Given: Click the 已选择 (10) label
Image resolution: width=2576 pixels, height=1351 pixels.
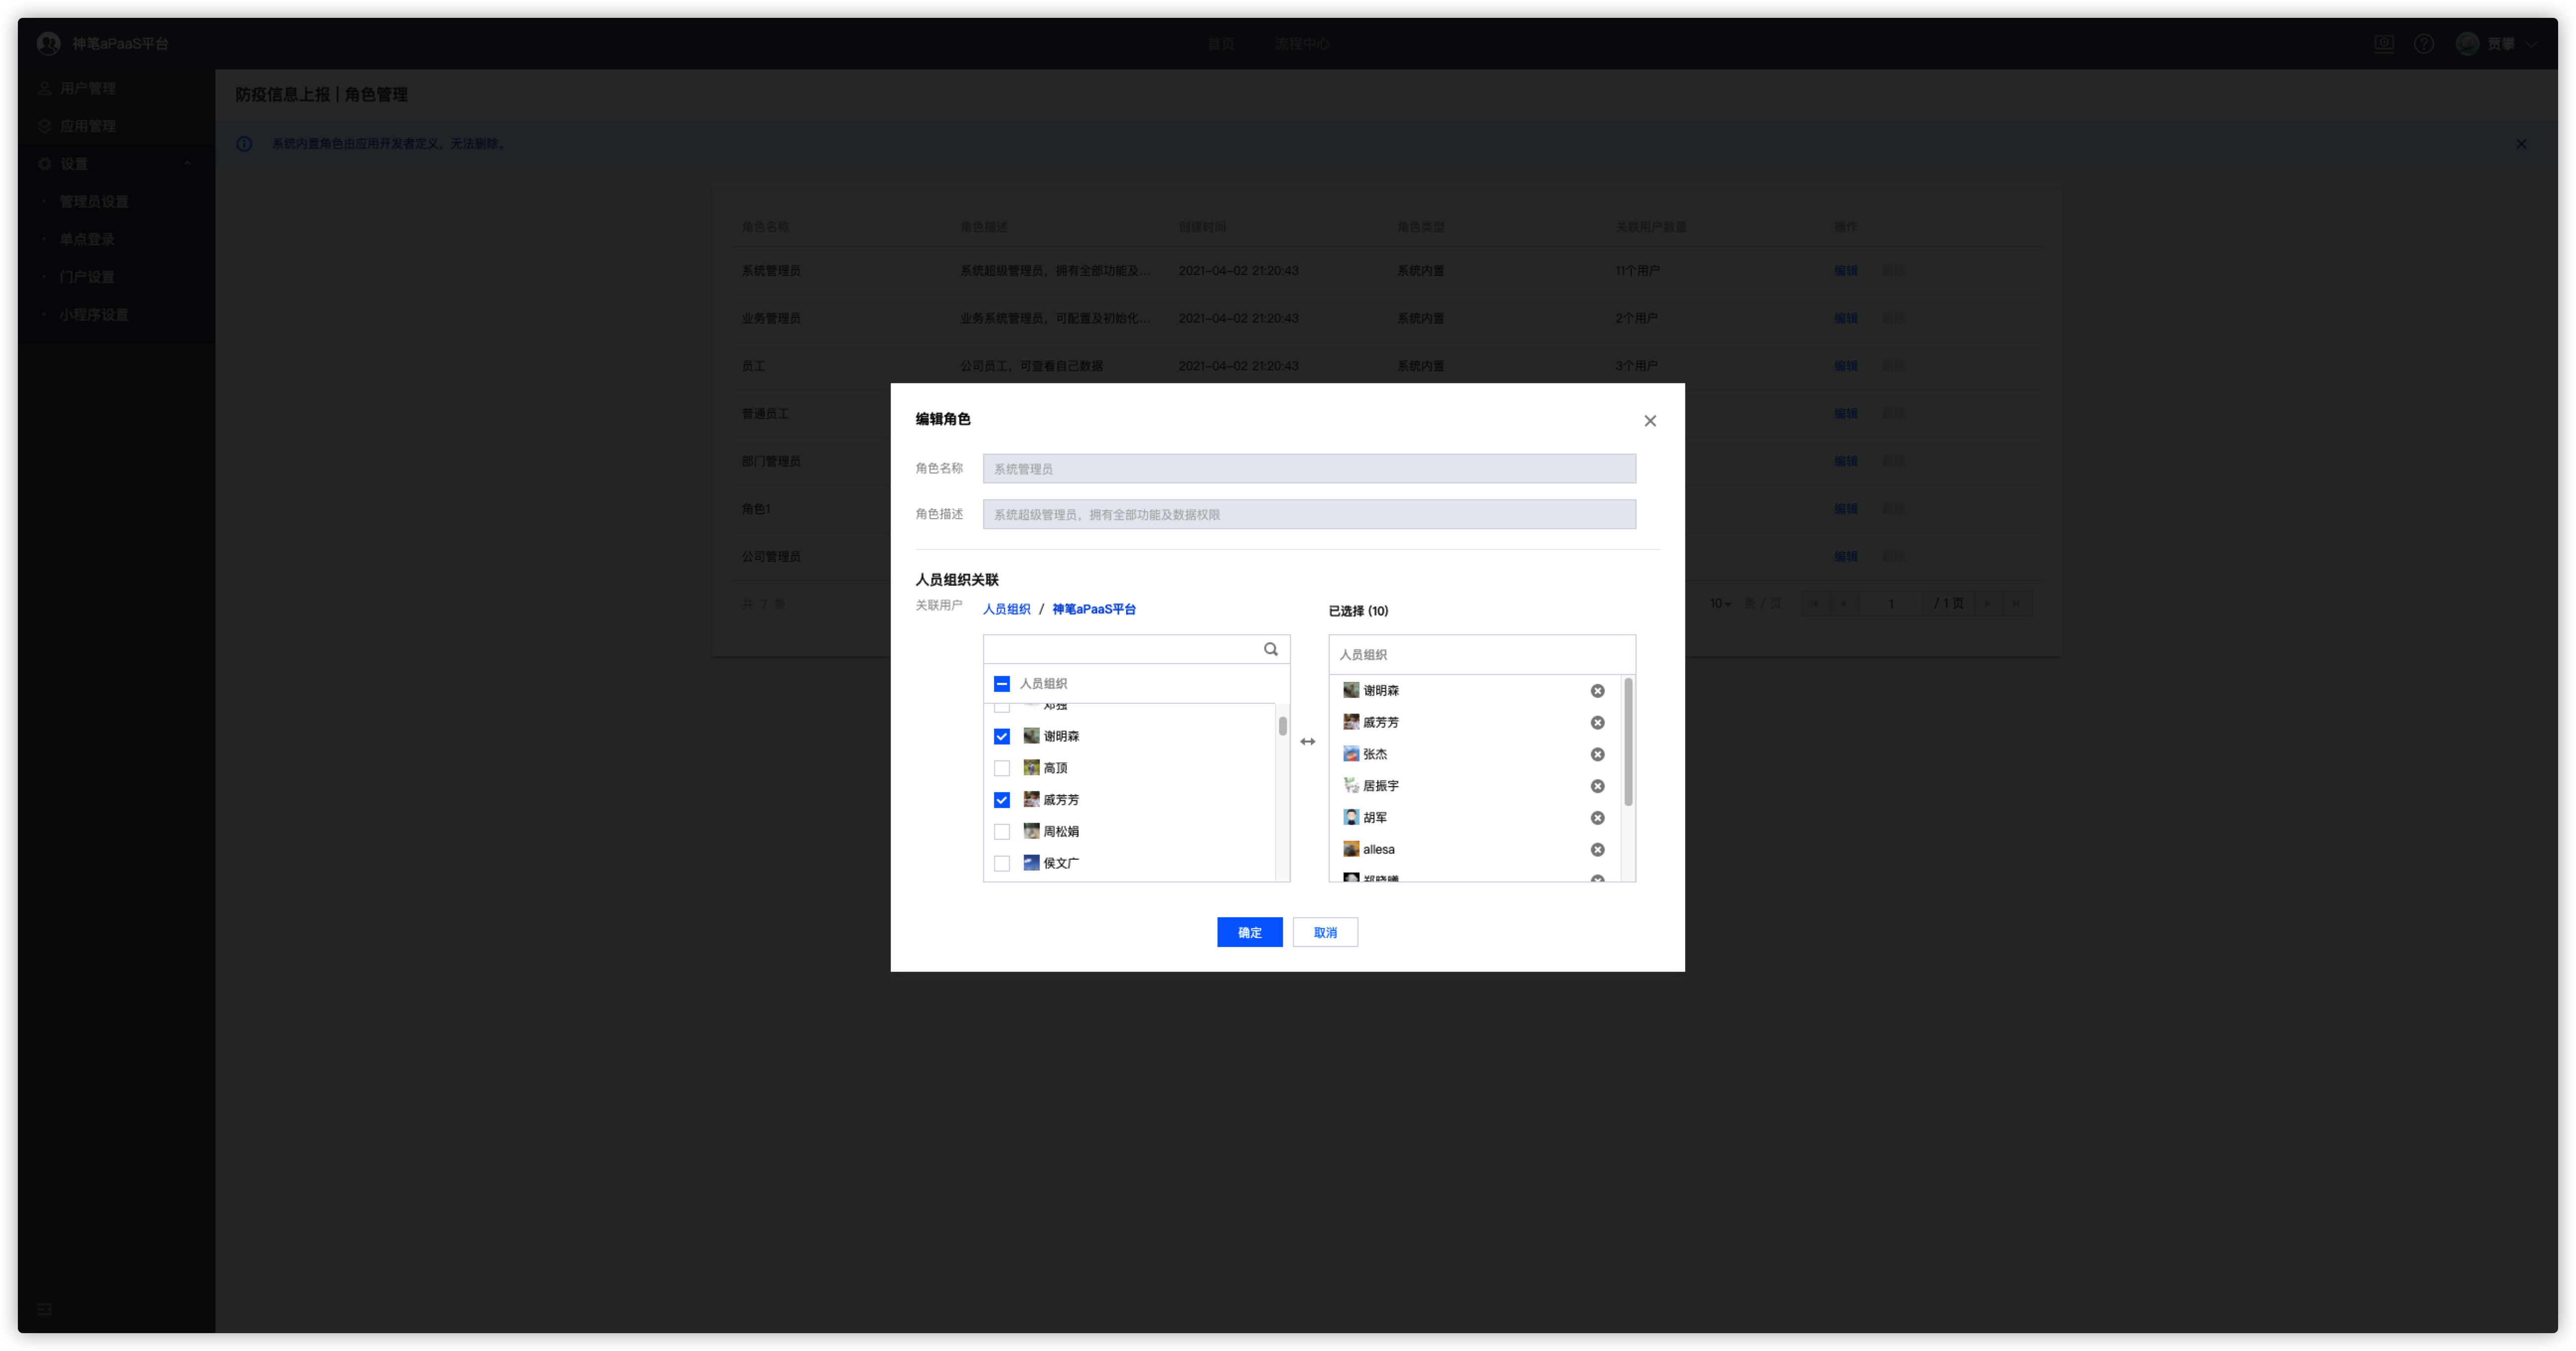Looking at the screenshot, I should coord(1357,611).
